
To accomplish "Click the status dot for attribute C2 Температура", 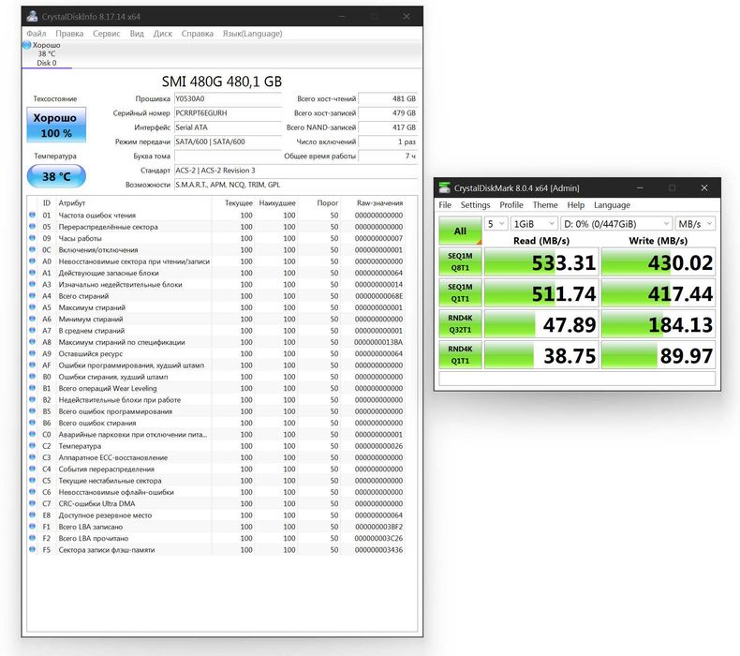I will [32, 446].
